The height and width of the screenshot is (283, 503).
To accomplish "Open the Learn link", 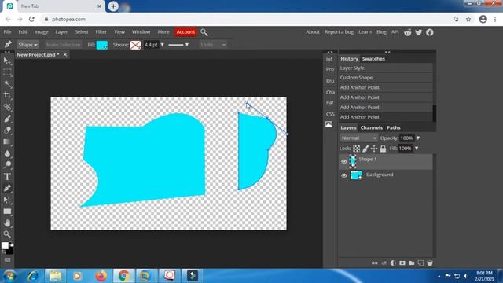I will pos(365,32).
